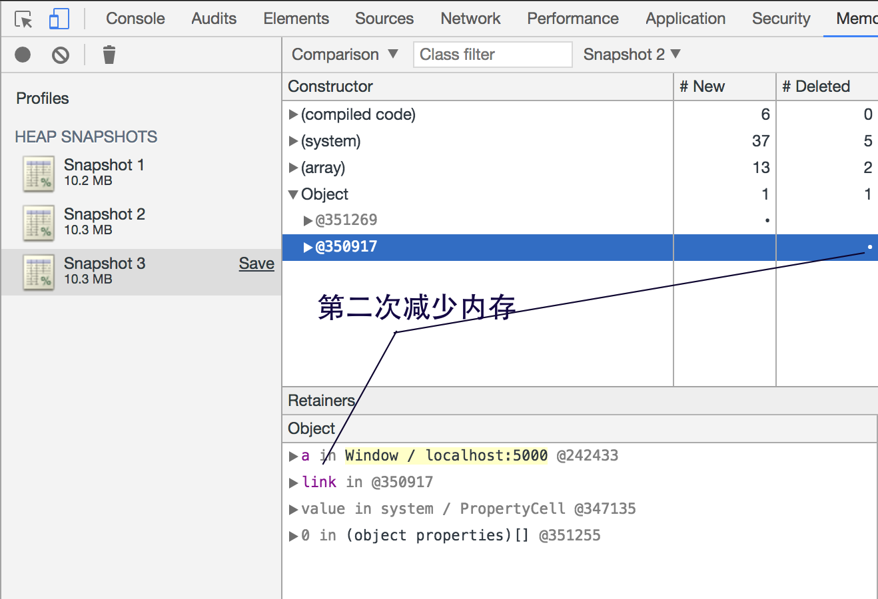The height and width of the screenshot is (599, 878).
Task: Click the @351255 object id
Action: [x=570, y=535]
